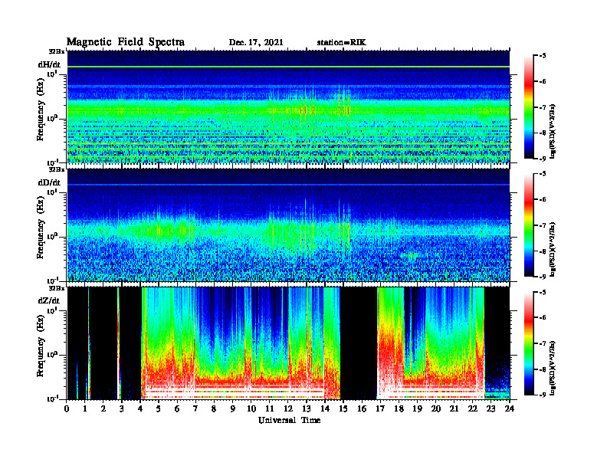Screen dimensions: 607x469
Task: Click the hour '0' tick label
Action: pos(67,408)
